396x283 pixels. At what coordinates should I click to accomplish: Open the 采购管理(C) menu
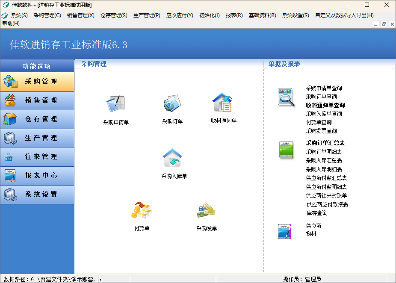(x=47, y=15)
